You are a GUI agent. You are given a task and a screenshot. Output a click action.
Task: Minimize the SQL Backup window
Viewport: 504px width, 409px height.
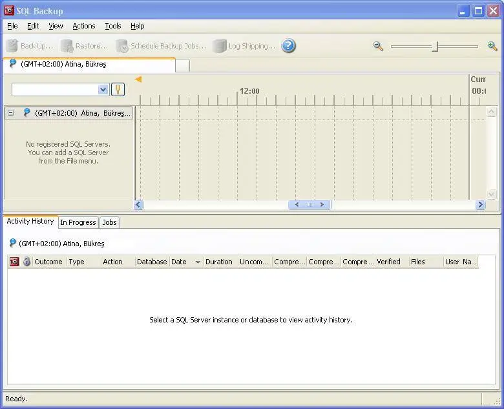pyautogui.click(x=463, y=11)
